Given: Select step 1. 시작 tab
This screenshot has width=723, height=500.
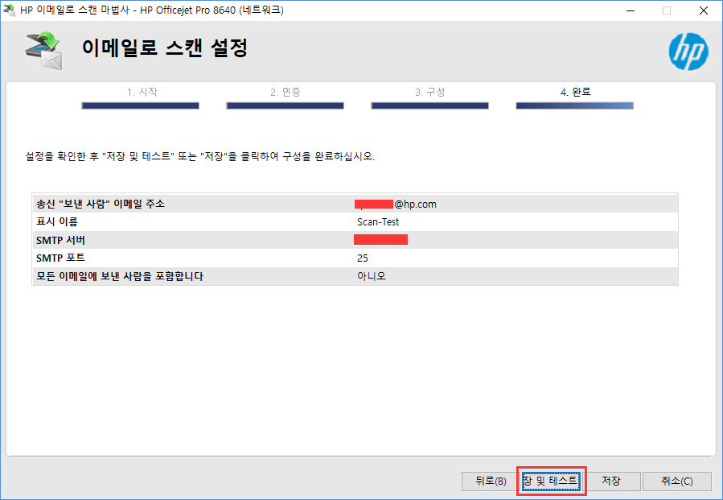Looking at the screenshot, I should point(142,93).
